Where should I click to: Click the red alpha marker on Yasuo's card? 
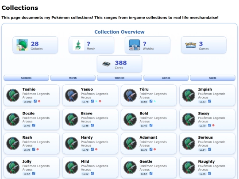[100, 101]
